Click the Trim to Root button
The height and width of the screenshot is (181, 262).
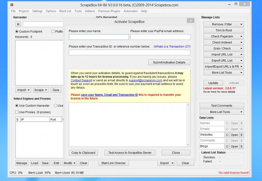(x=223, y=30)
